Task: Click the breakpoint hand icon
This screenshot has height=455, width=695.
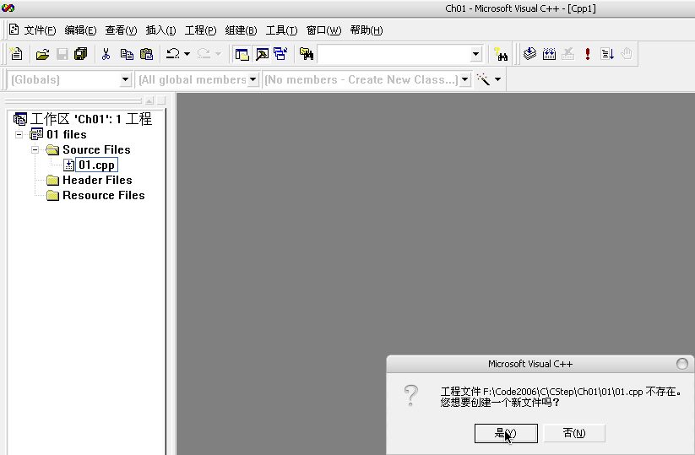Action: coord(627,54)
